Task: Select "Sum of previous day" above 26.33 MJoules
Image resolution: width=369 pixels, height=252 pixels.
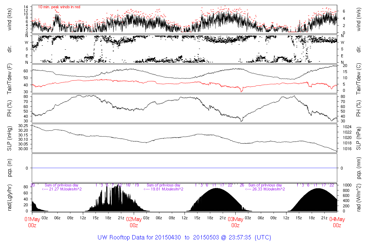Action: pos(265,185)
